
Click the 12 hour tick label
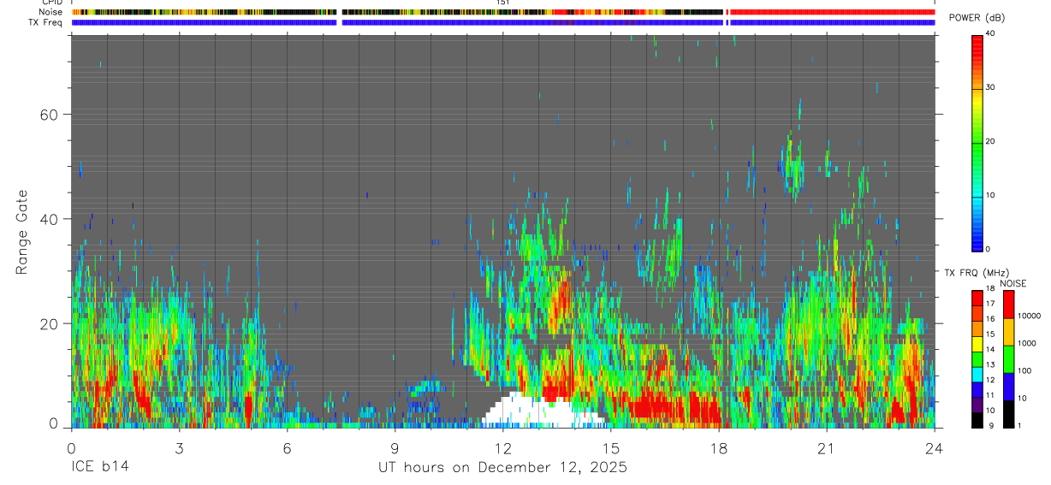pos(502,448)
